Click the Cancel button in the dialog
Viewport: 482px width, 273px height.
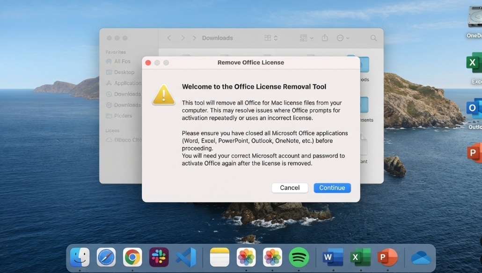point(290,187)
